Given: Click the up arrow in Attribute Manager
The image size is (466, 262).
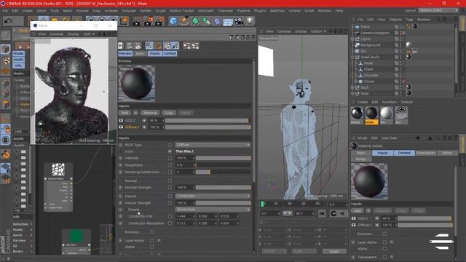Looking at the screenshot, I should 430,138.
